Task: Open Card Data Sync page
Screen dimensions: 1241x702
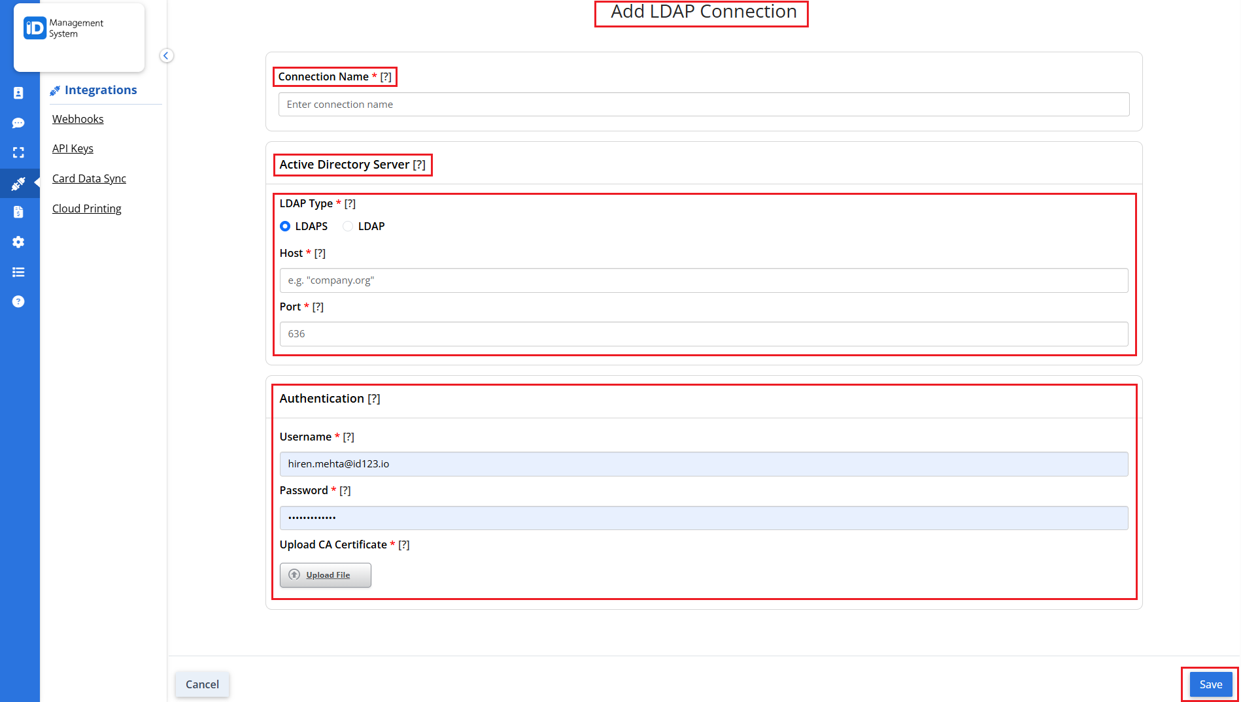Action: click(89, 178)
